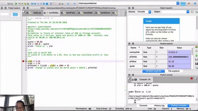Select the ptValue value cell 31.25
This screenshot has width=198, height=111.
[179, 62]
